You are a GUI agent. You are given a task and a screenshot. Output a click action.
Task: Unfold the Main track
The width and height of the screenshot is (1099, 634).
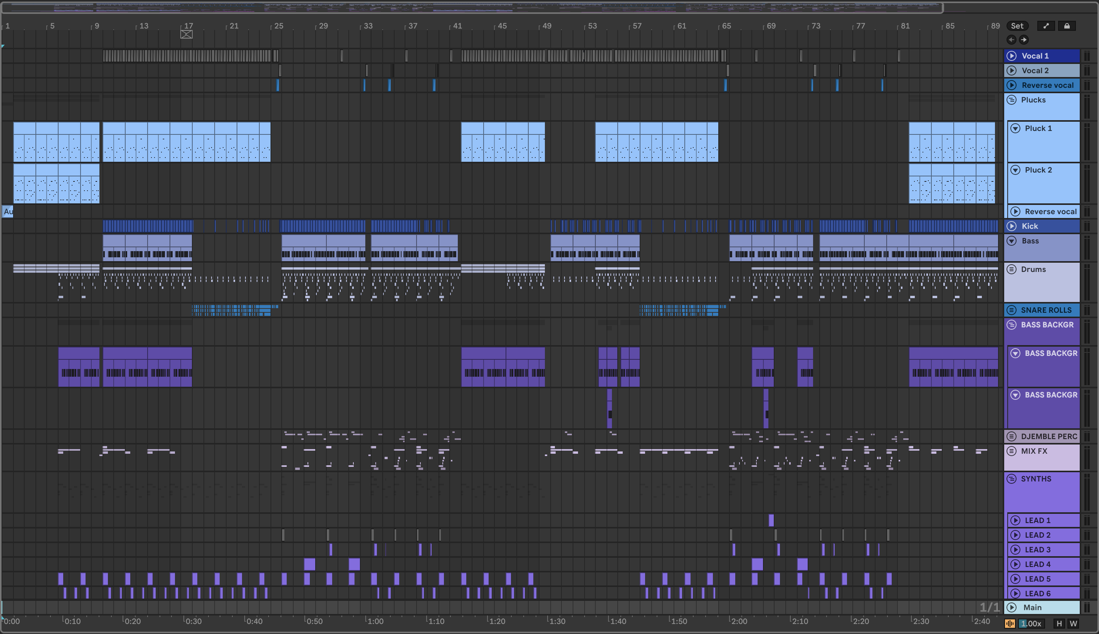pyautogui.click(x=1012, y=607)
